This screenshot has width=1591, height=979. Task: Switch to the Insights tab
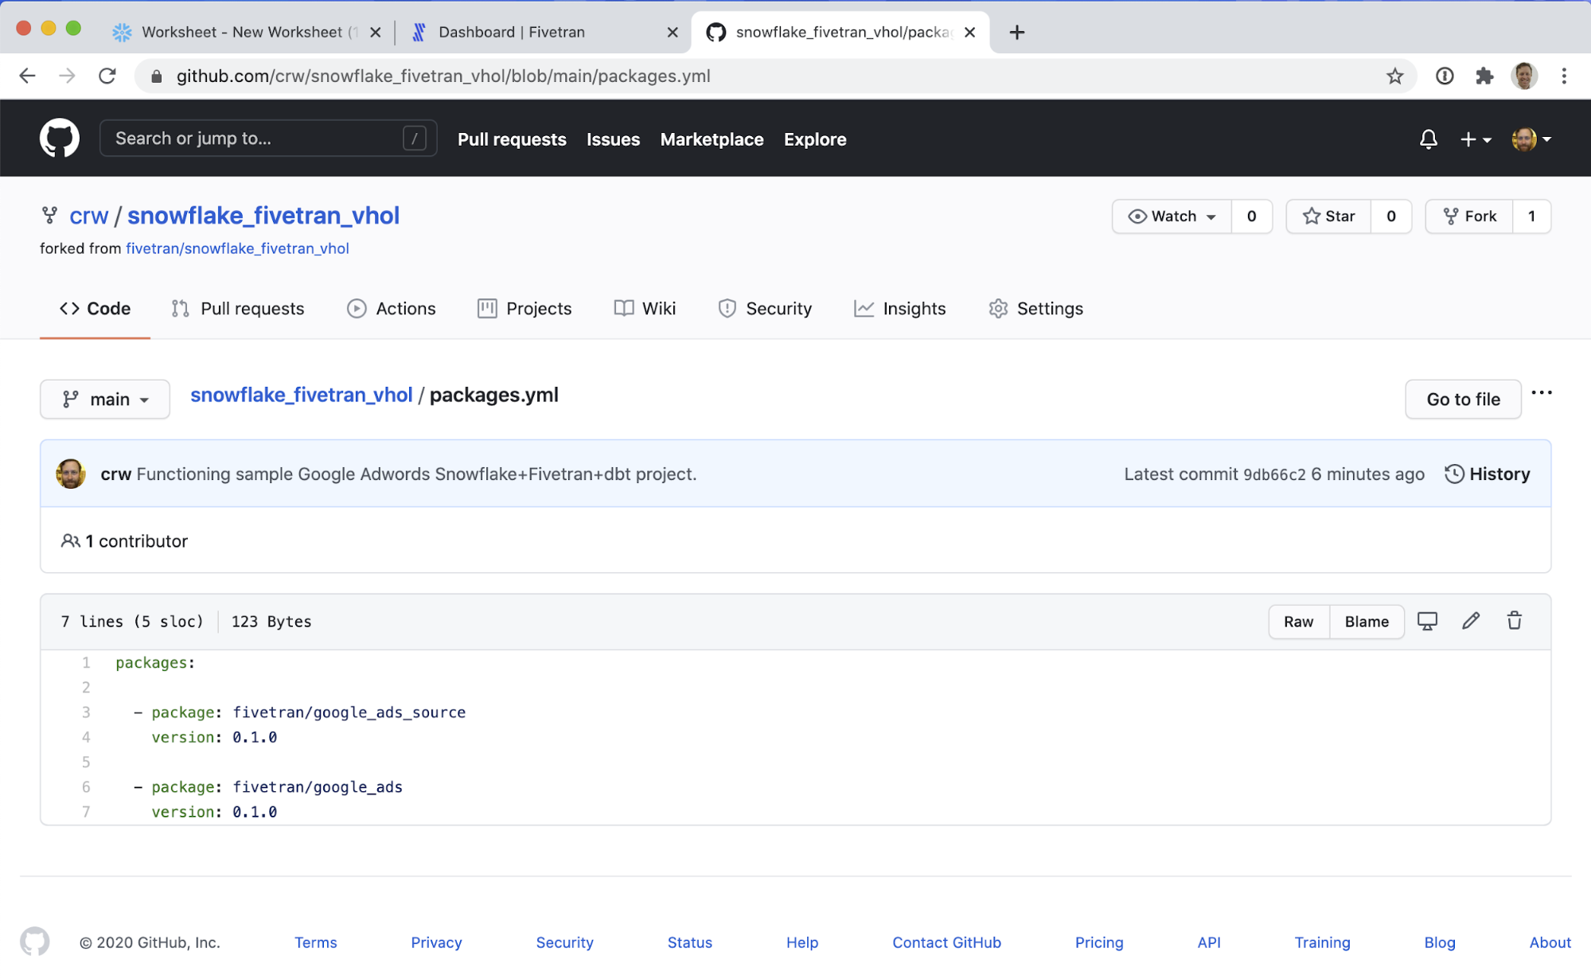coord(899,309)
